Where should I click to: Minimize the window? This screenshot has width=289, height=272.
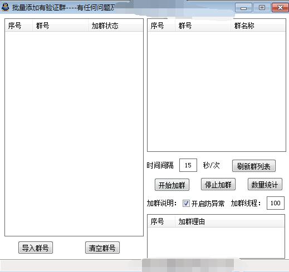[243, 8]
